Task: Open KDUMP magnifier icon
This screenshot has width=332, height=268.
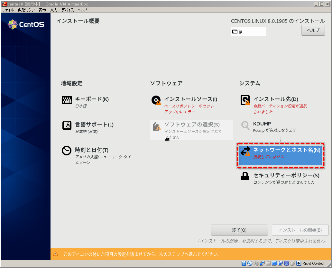Action: 245,125
